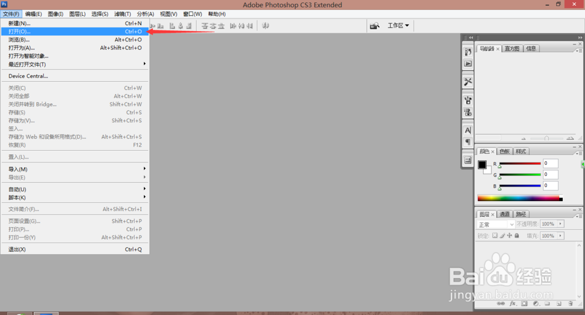Open the 滤镜(T) menu
The height and width of the screenshot is (315, 585).
tap(122, 14)
